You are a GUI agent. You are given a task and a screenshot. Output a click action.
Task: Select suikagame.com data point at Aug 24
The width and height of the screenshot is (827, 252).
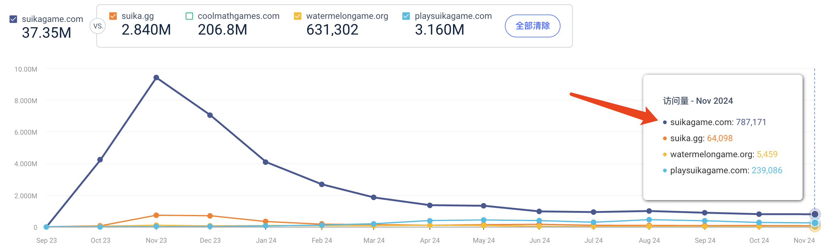pyautogui.click(x=649, y=211)
